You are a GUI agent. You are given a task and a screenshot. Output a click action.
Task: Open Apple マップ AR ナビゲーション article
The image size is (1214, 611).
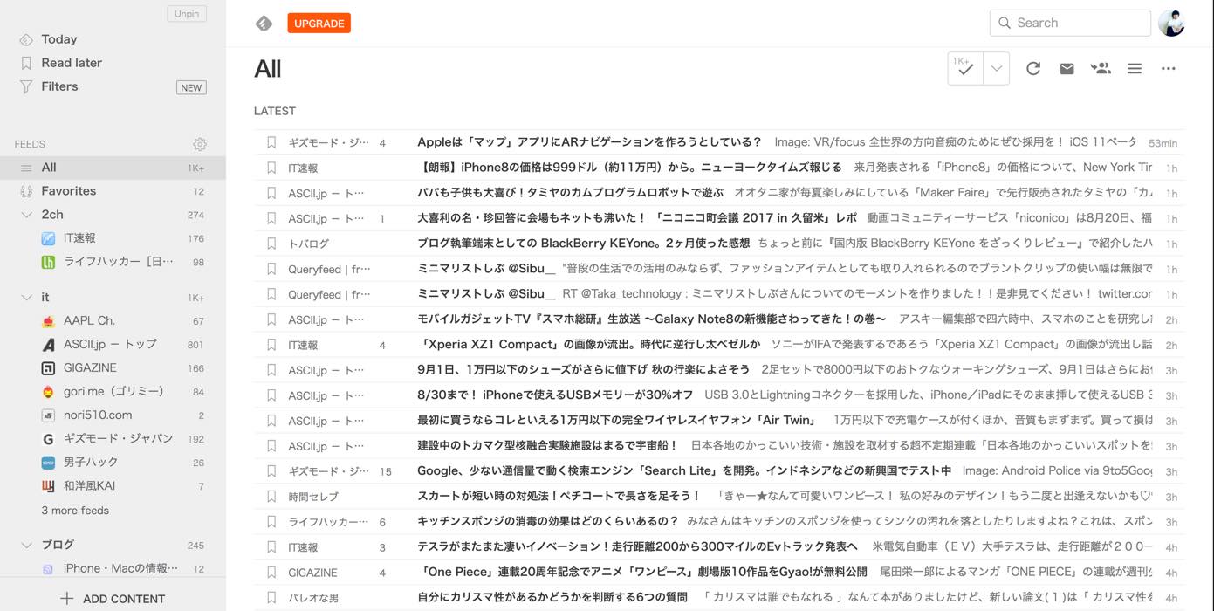(x=589, y=142)
